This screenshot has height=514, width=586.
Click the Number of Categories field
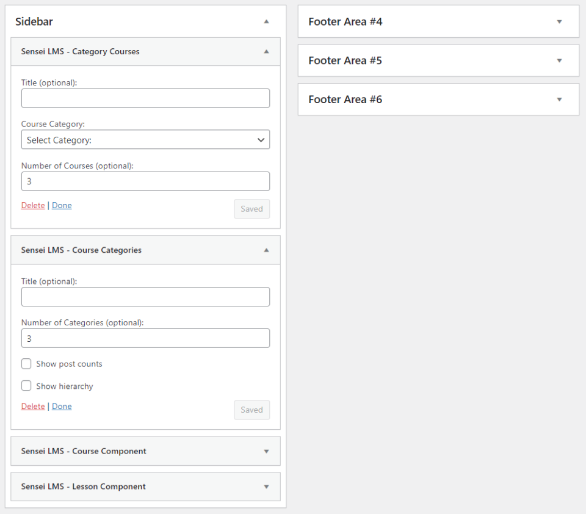pyautogui.click(x=145, y=338)
